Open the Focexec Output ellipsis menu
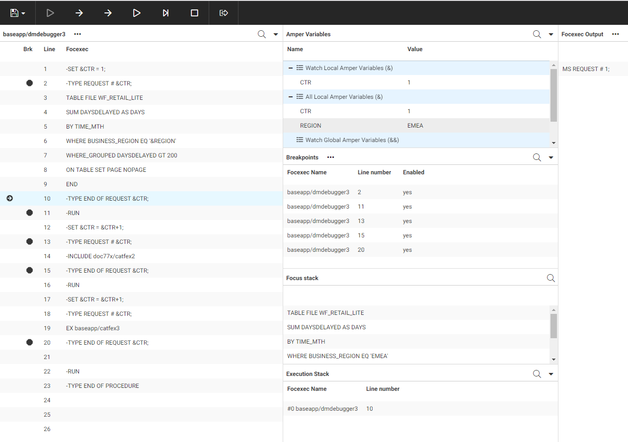628x442 pixels. point(615,34)
